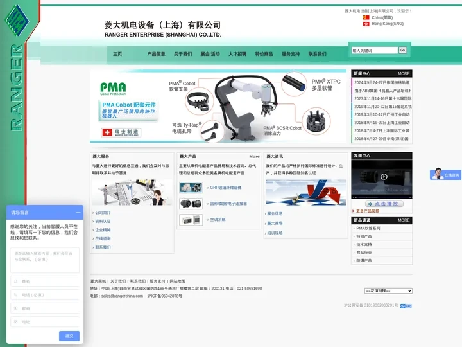462x347 pixels.
Task: Click the 沪公网安备 31019002000291号 link
Action: click(371, 305)
